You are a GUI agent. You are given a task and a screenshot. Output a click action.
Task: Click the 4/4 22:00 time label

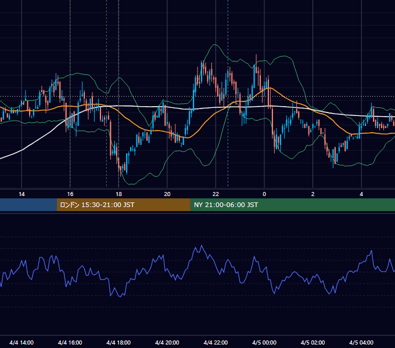(x=216, y=343)
